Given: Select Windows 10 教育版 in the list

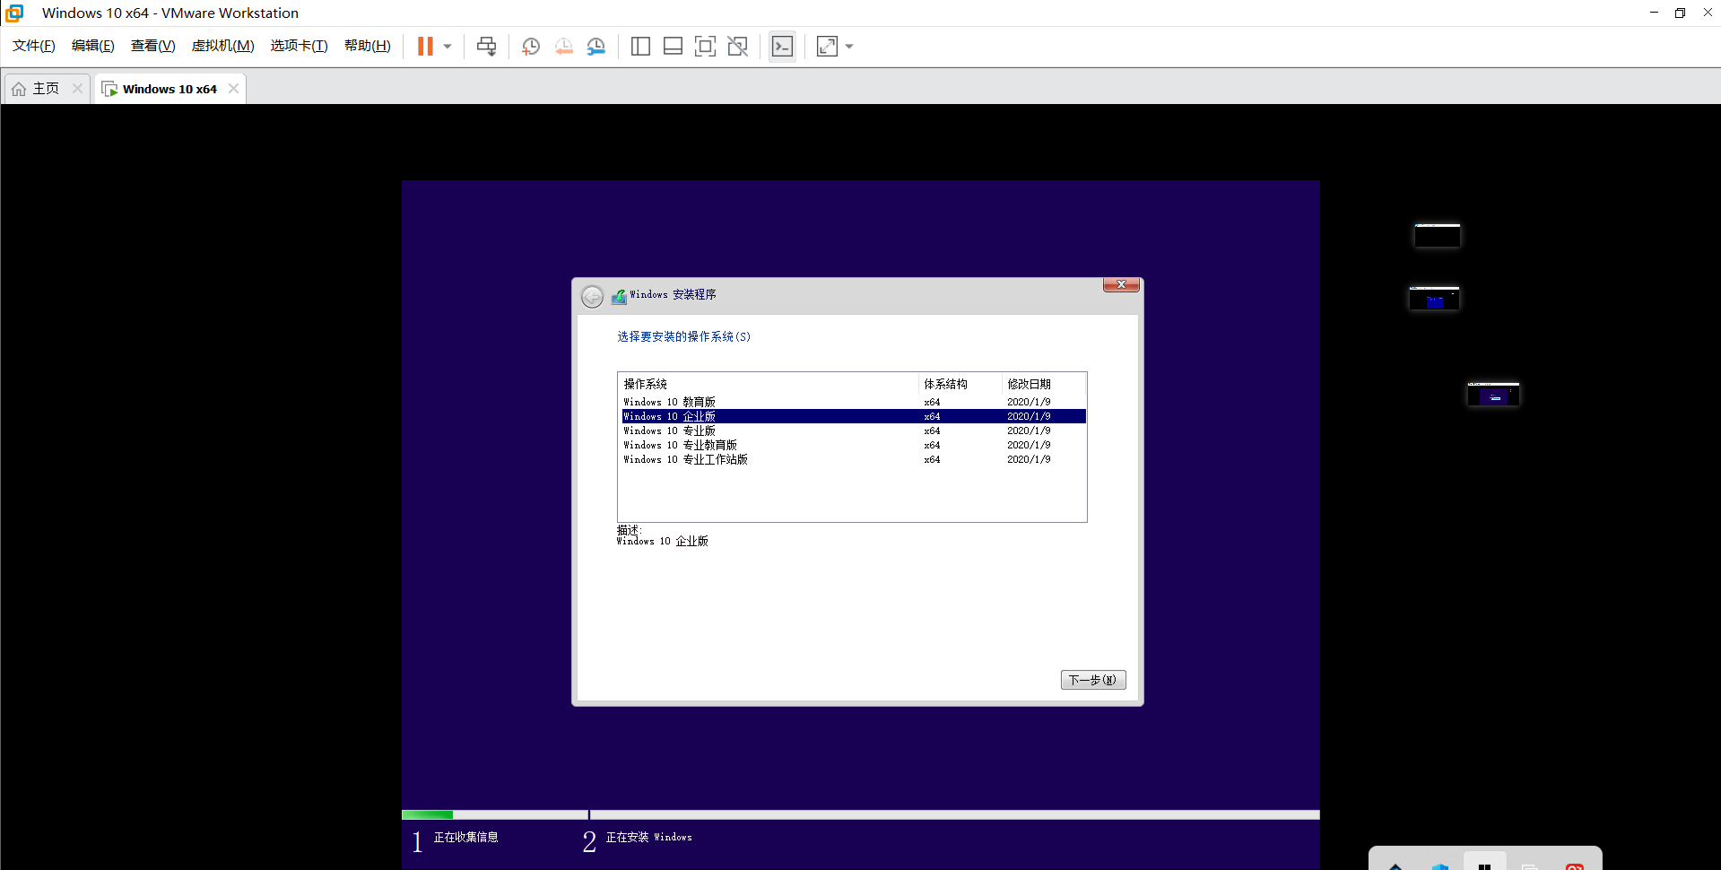Looking at the screenshot, I should coord(853,402).
